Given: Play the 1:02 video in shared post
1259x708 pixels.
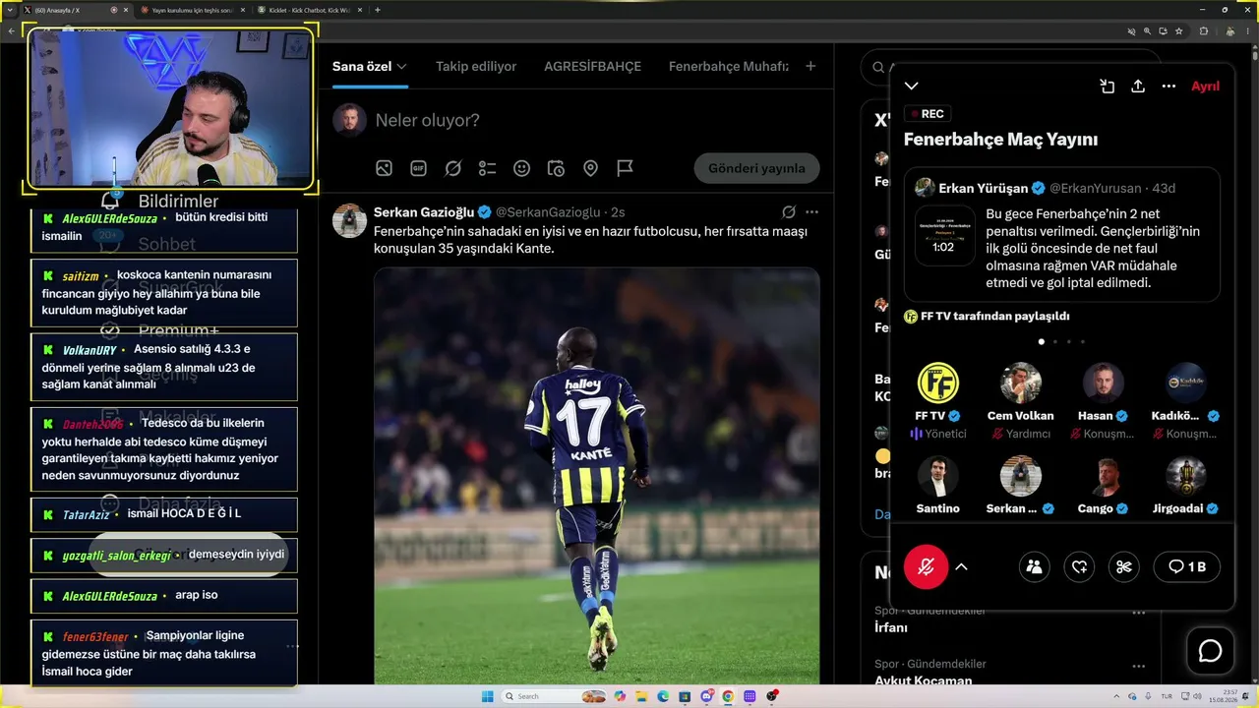Looking at the screenshot, I should click(944, 236).
